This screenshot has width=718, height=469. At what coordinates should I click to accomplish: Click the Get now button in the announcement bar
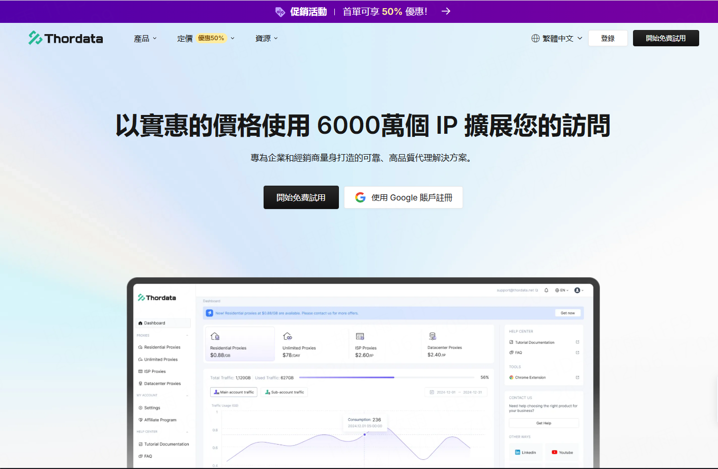pos(568,313)
